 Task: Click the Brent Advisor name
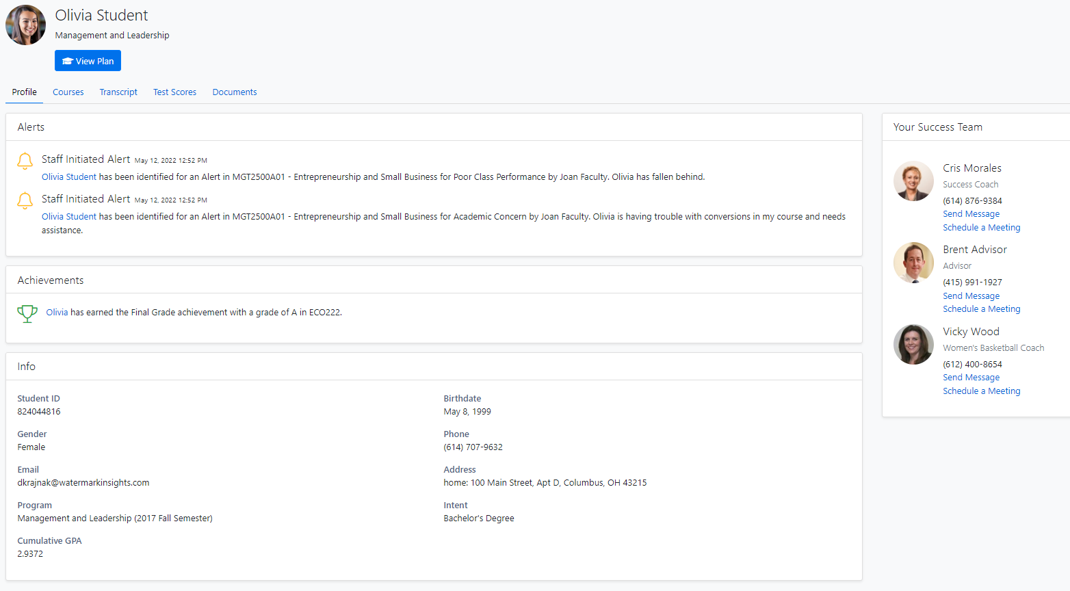point(975,249)
